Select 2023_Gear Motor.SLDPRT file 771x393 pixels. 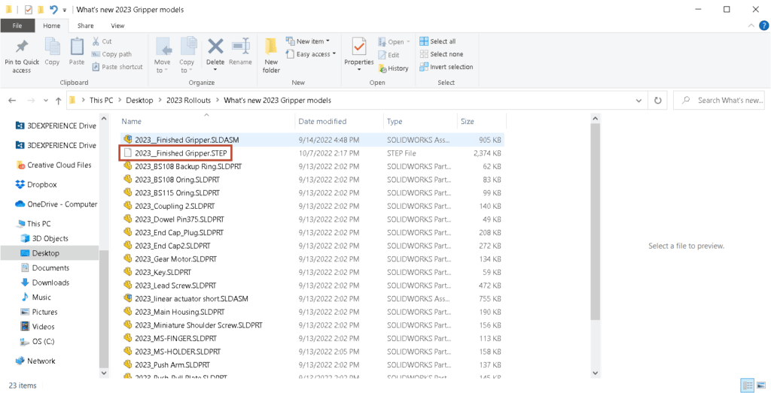(x=312, y=258)
